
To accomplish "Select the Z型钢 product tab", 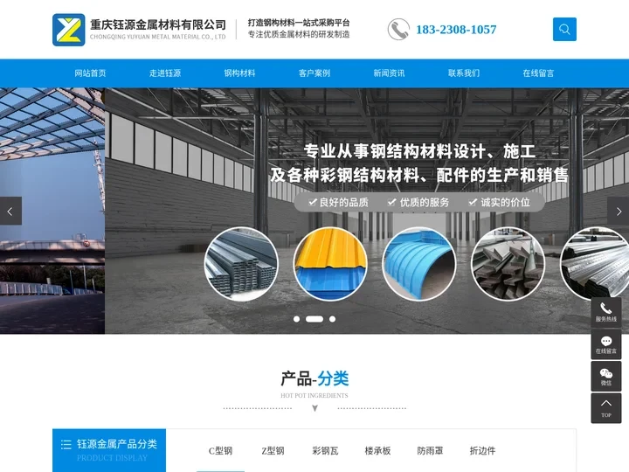I will click(273, 451).
